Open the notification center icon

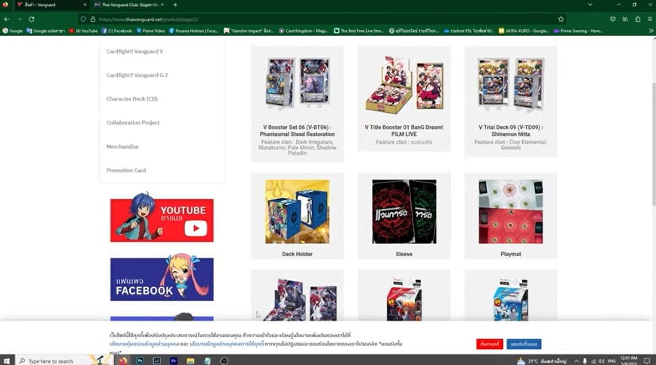(647, 360)
